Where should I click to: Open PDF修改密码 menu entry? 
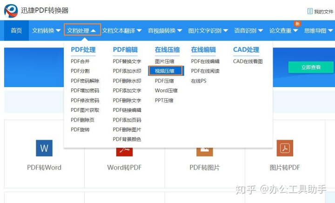point(85,101)
